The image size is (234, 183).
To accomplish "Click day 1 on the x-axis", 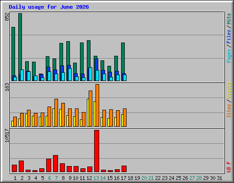I will click(15, 178).
